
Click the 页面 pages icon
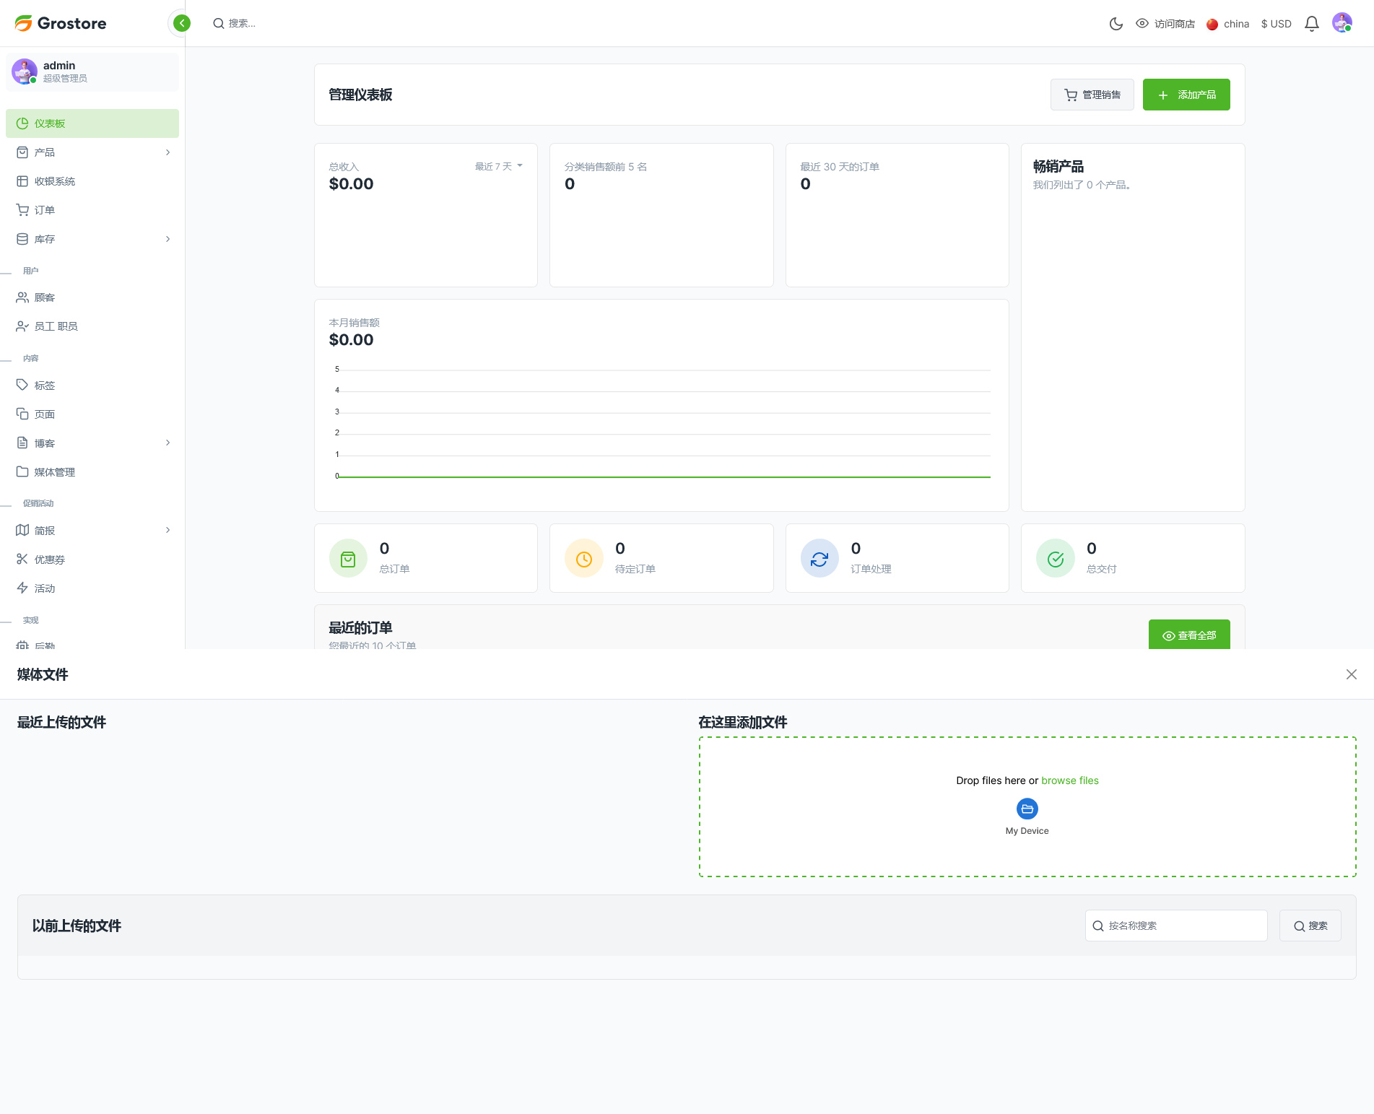[x=22, y=414]
